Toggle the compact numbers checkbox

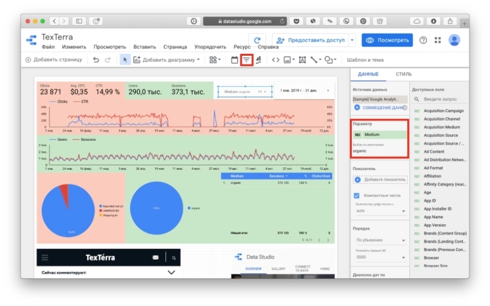[x=357, y=195]
